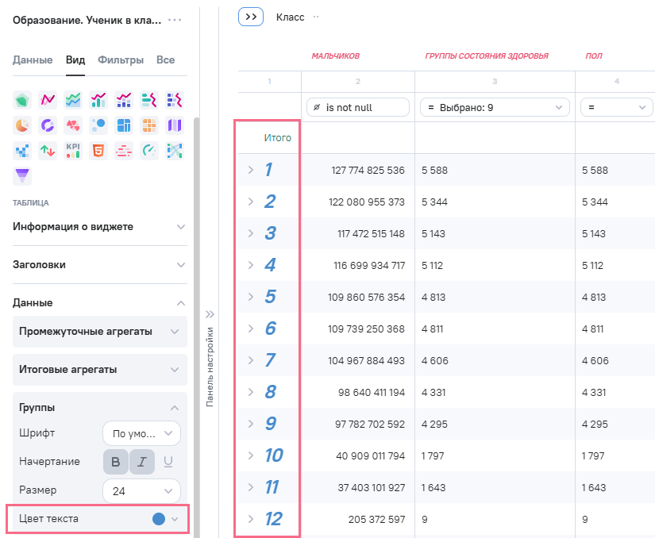Switch to the 'Фильтры' tab
The height and width of the screenshot is (538, 655).
121,60
